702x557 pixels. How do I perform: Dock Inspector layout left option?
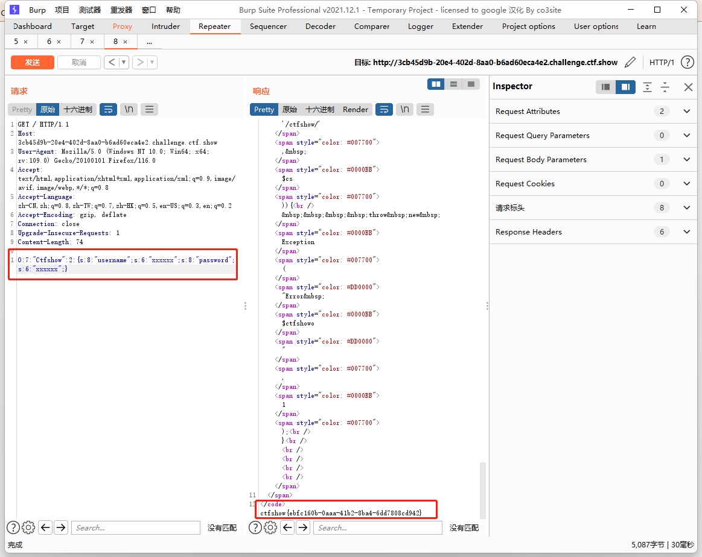tap(606, 87)
